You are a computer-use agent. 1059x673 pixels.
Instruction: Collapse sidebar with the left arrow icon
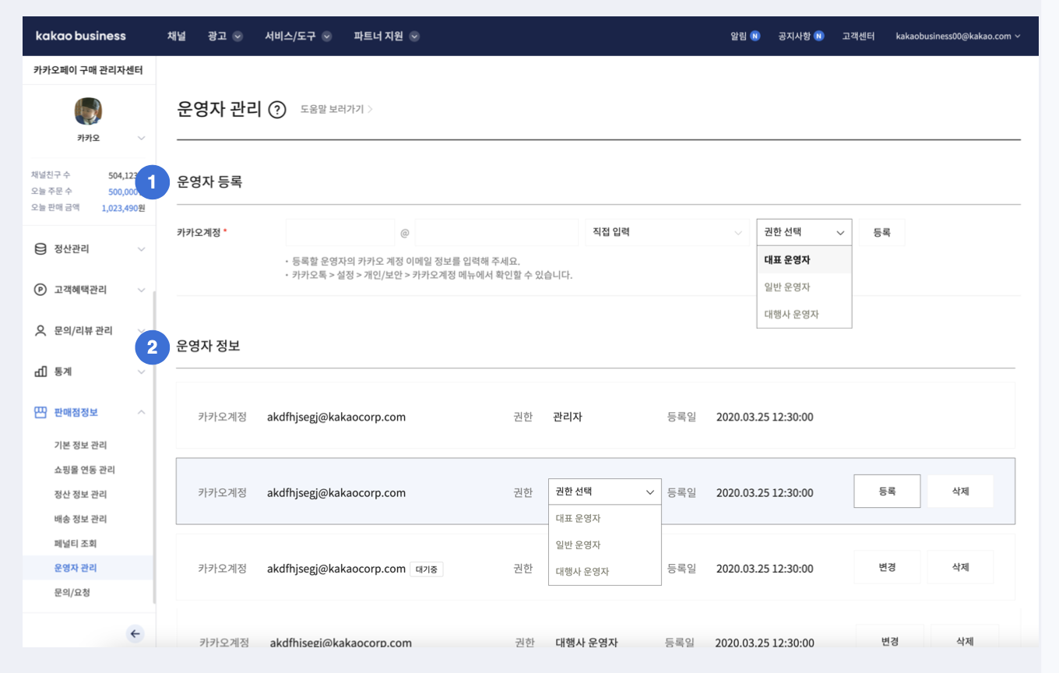coord(135,634)
